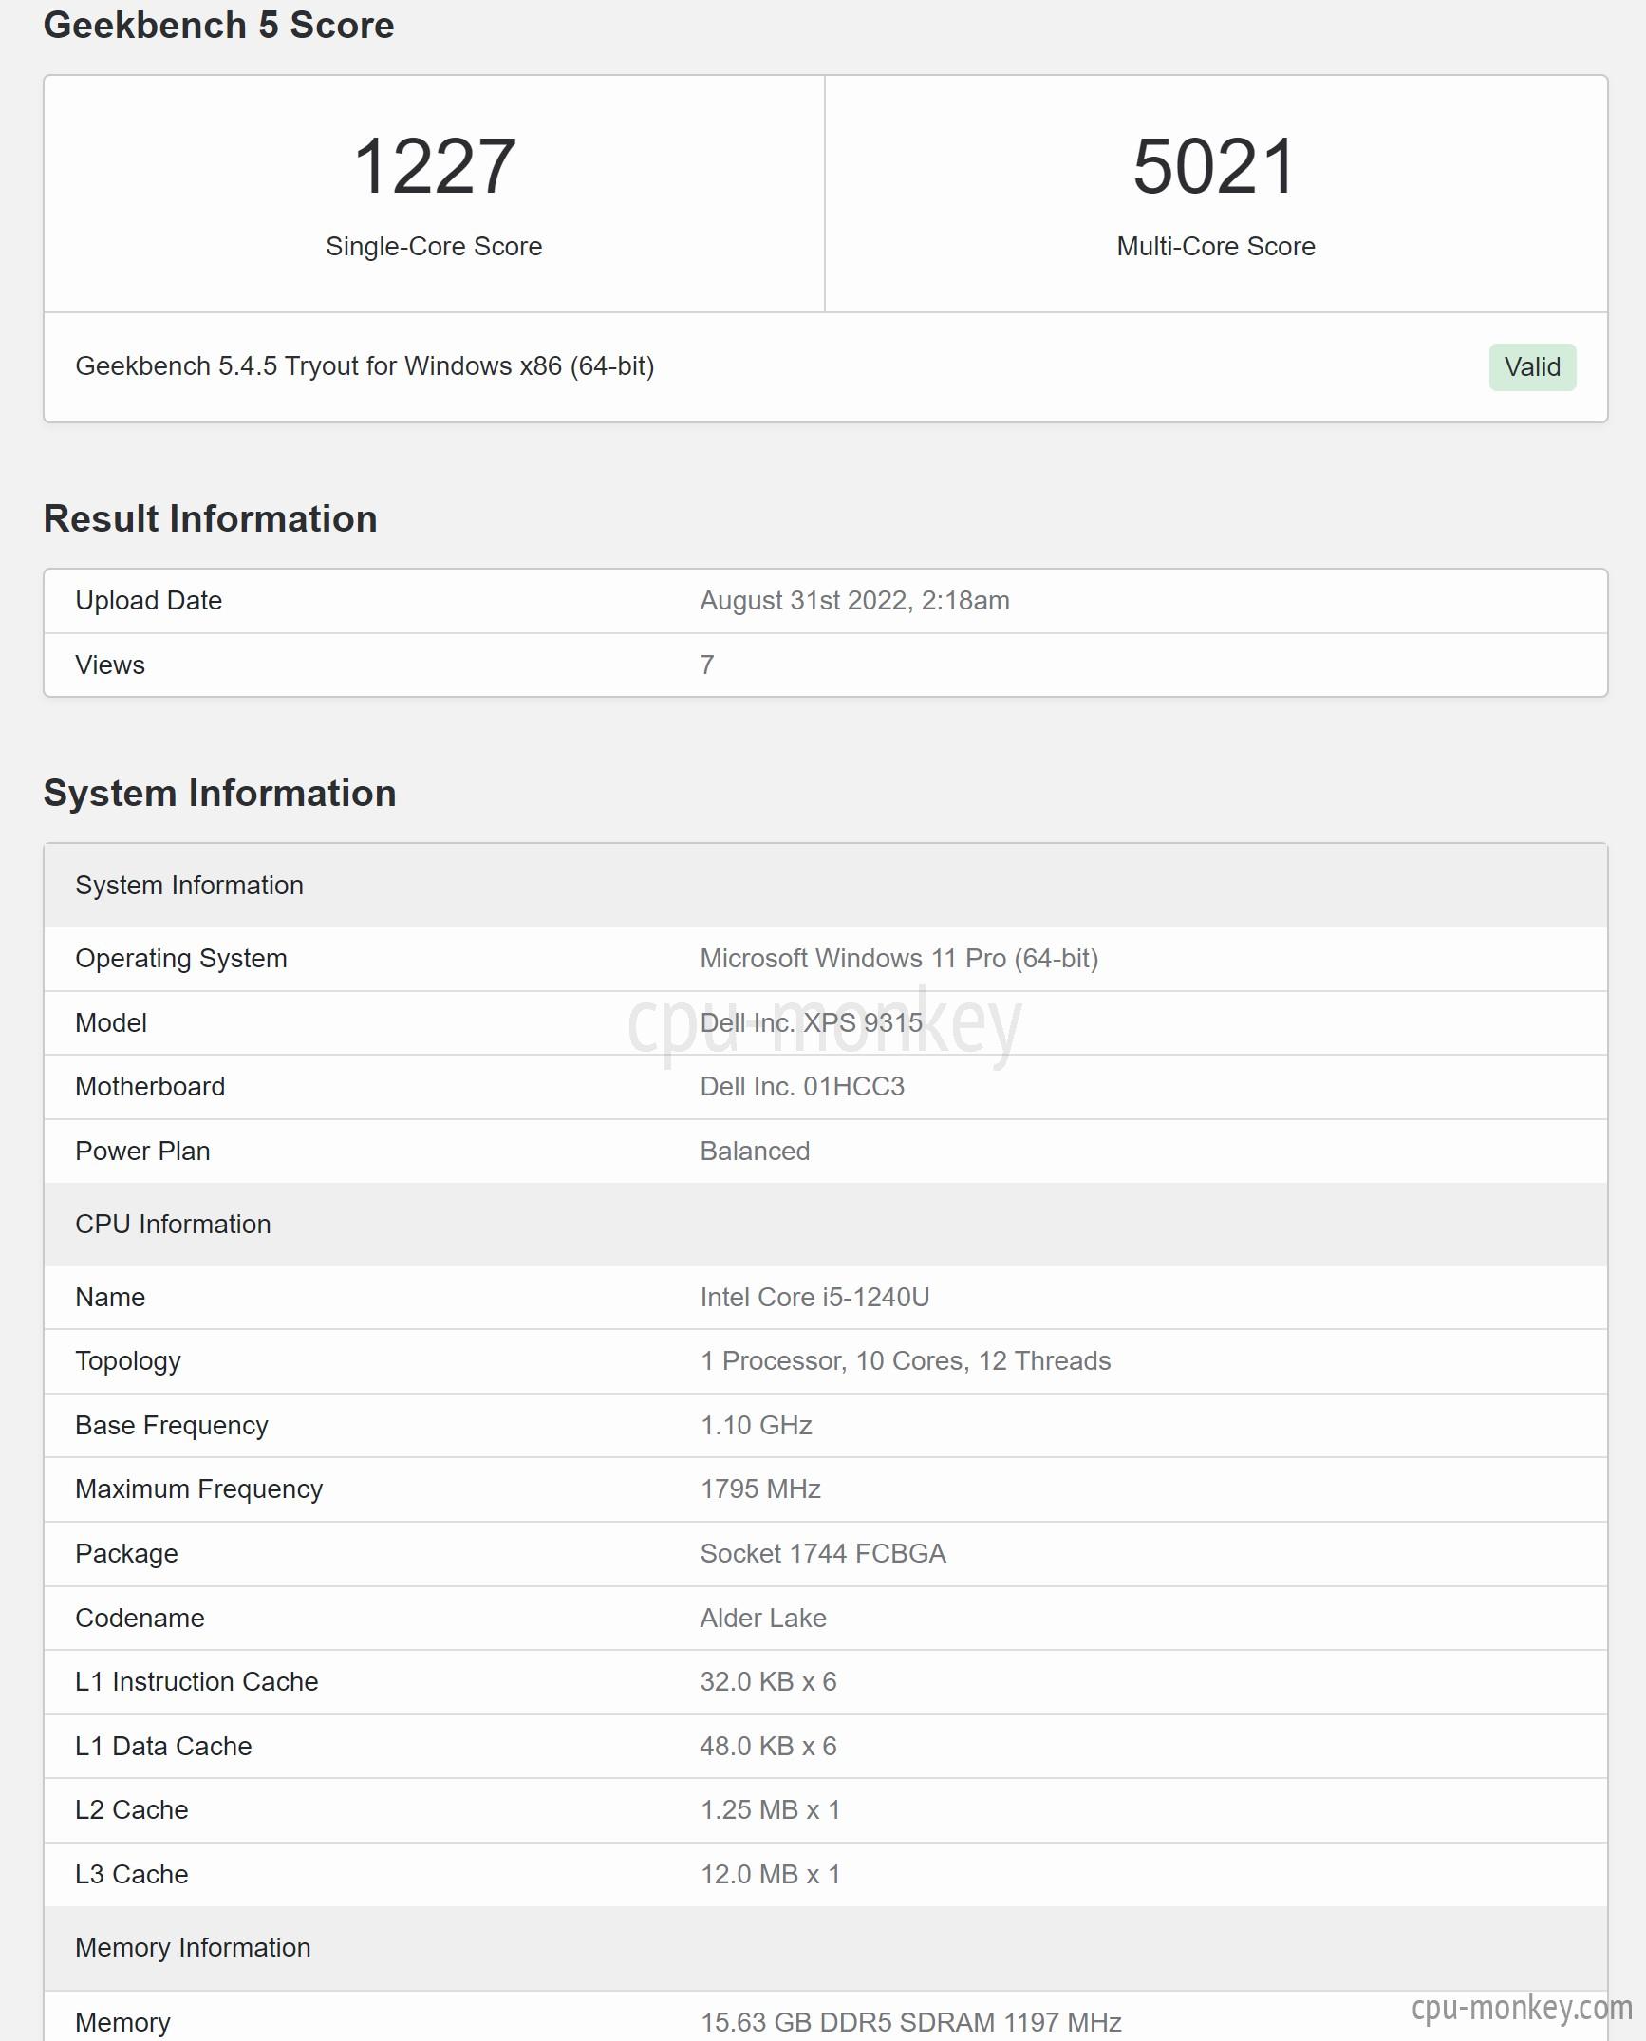Click the Valid status badge
The height and width of the screenshot is (2041, 1646).
(x=1532, y=367)
